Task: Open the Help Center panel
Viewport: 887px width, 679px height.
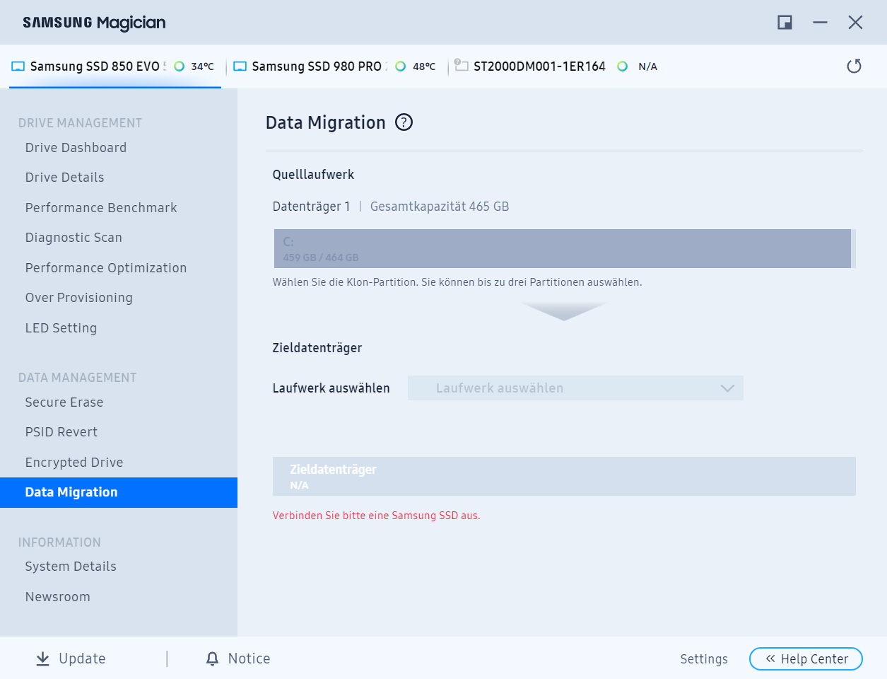Action: click(x=806, y=658)
